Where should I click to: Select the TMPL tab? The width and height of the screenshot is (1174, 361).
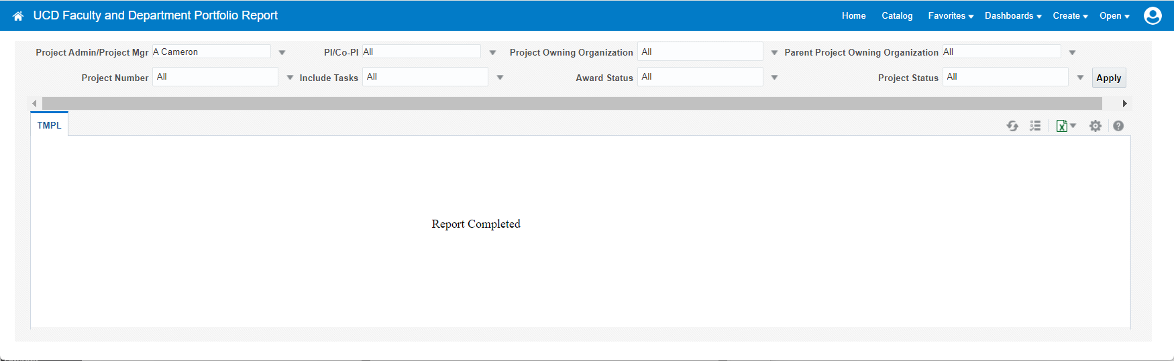pyautogui.click(x=49, y=125)
